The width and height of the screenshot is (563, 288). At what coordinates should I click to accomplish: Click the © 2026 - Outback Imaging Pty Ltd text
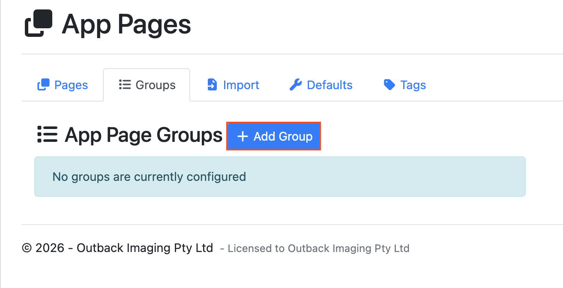(x=117, y=248)
